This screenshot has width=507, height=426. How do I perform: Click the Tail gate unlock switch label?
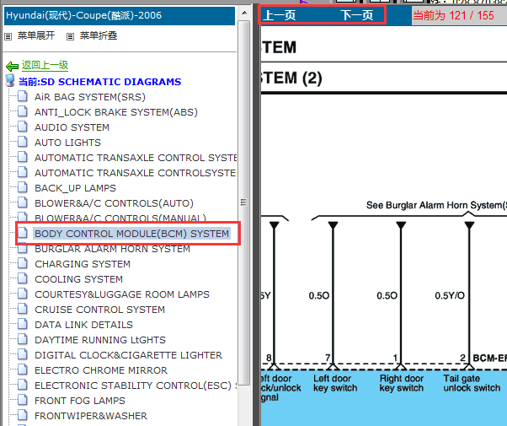click(472, 383)
